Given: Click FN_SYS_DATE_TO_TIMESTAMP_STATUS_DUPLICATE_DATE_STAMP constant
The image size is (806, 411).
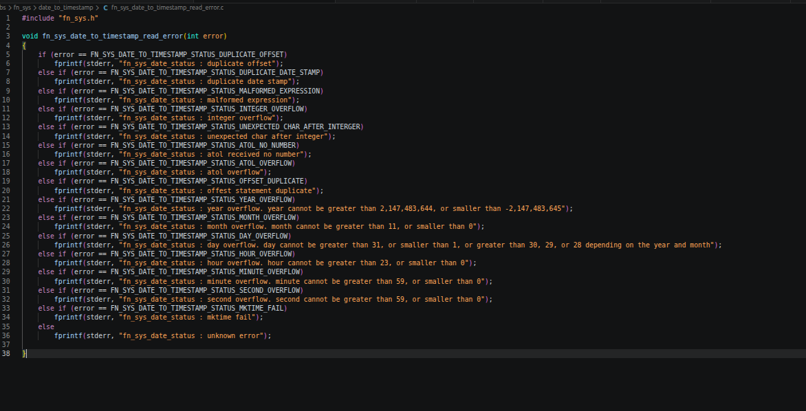Looking at the screenshot, I should pos(215,72).
